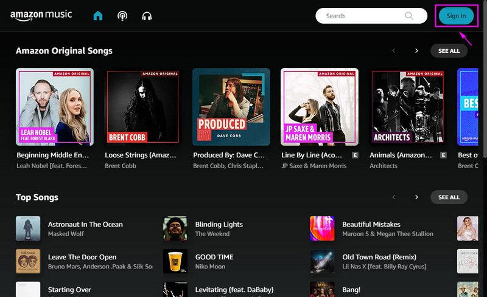Open artists Bruno Mars, Anderson .Paak
The width and height of the screenshot is (487, 297).
(x=100, y=266)
